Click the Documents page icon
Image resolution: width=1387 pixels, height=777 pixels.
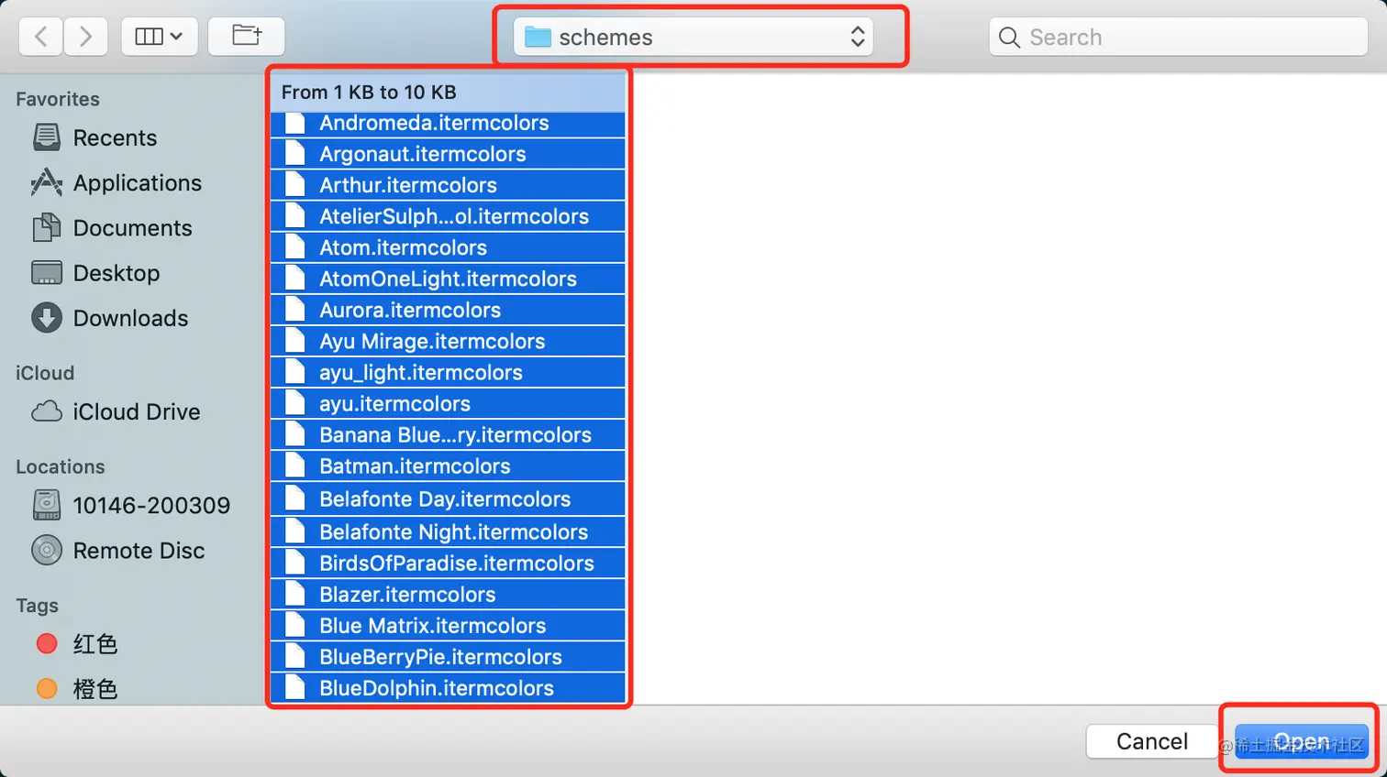(47, 227)
